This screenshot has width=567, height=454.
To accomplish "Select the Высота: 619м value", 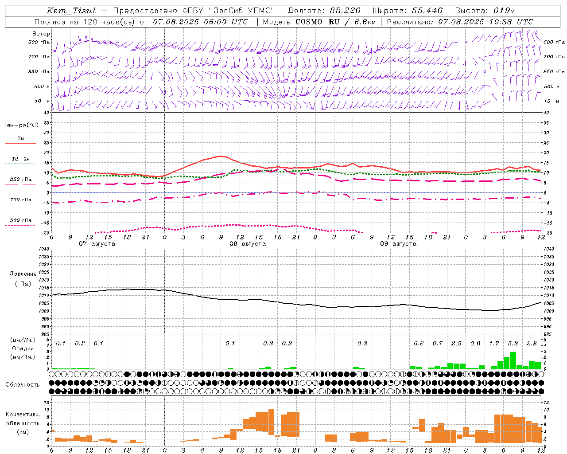I will pos(485,11).
